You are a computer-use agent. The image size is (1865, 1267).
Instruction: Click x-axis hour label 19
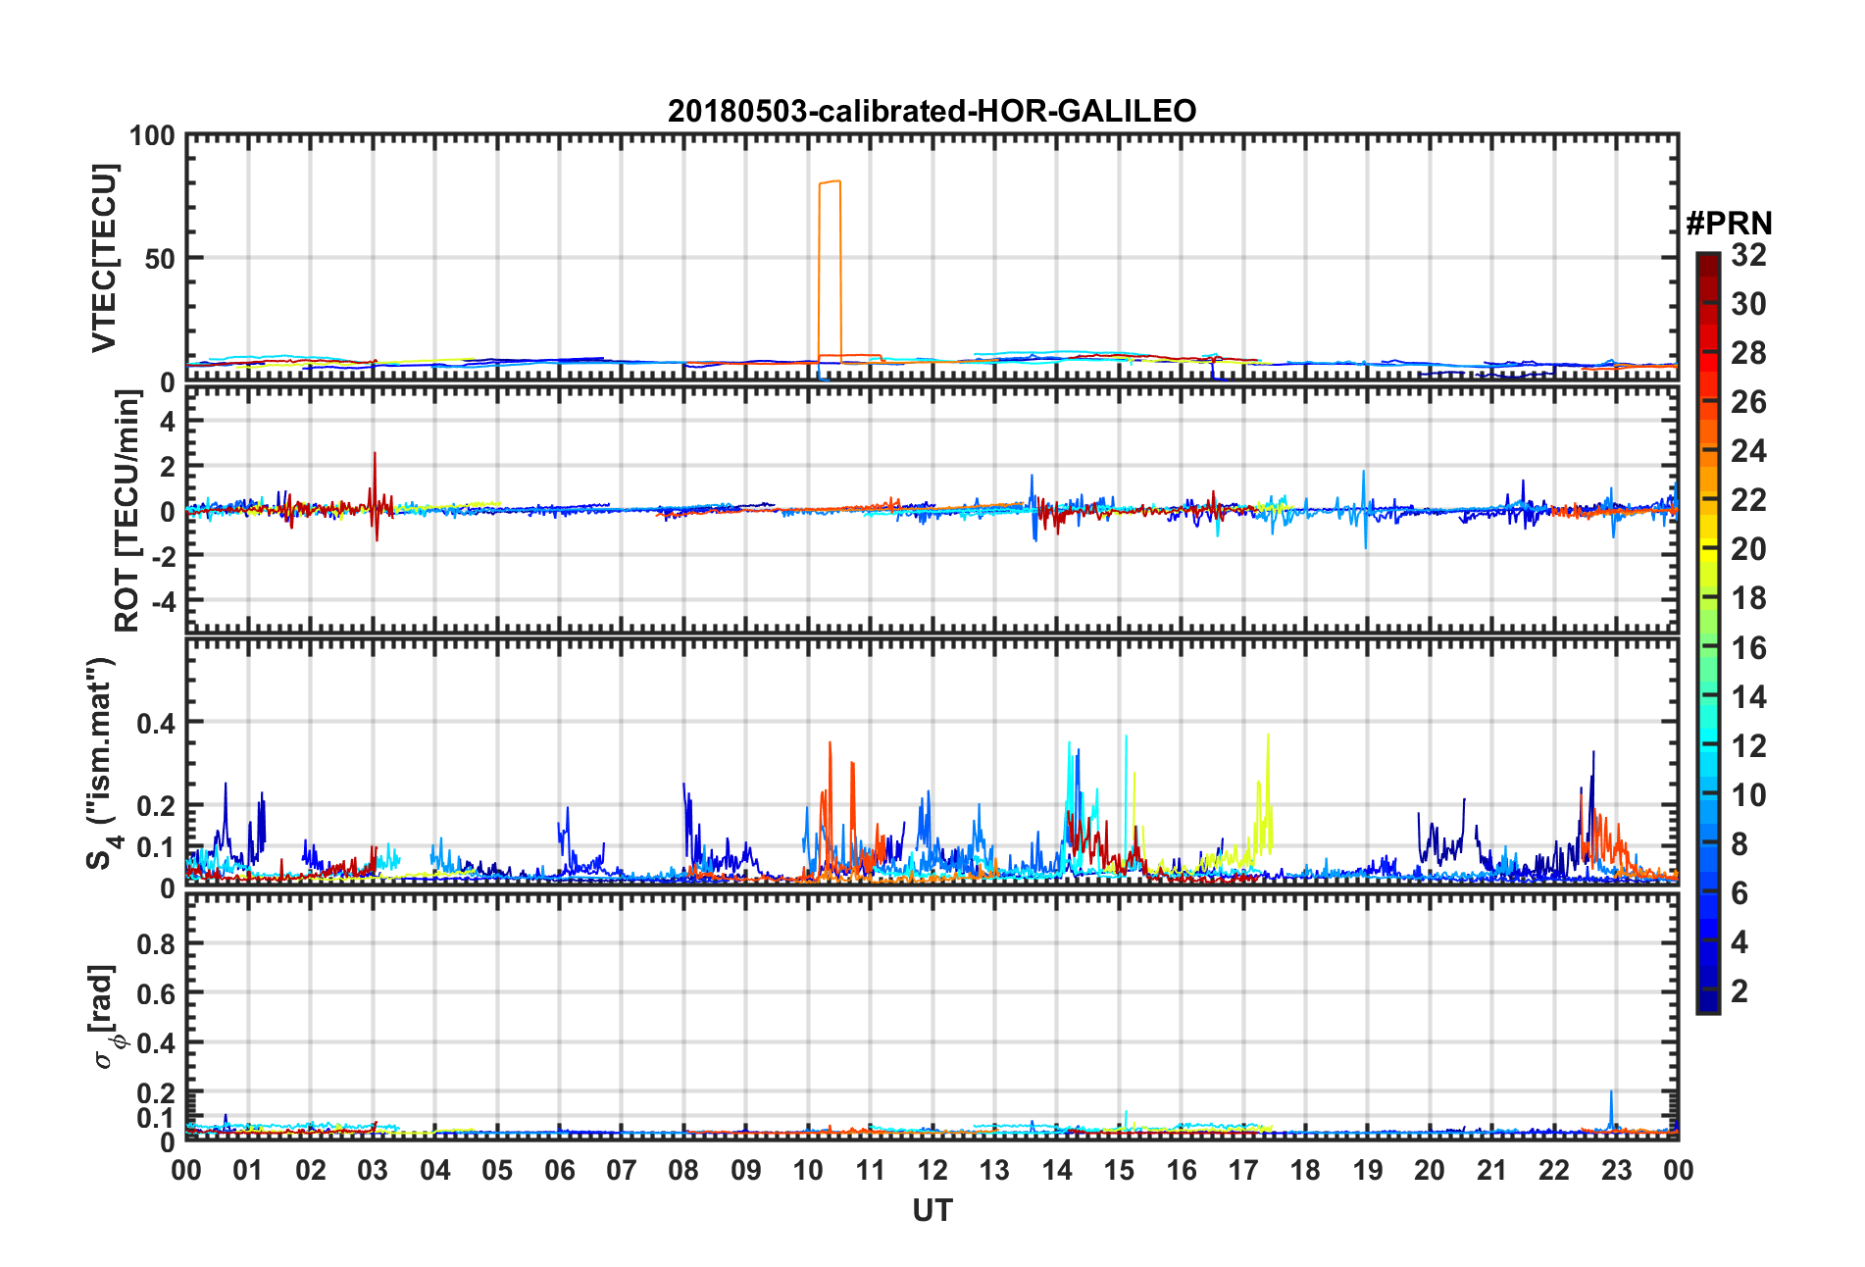[1368, 1170]
